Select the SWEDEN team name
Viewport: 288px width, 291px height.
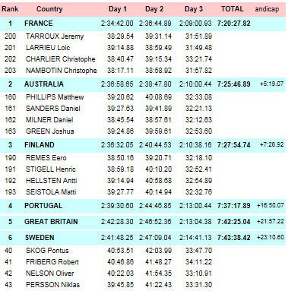(x=40, y=238)
